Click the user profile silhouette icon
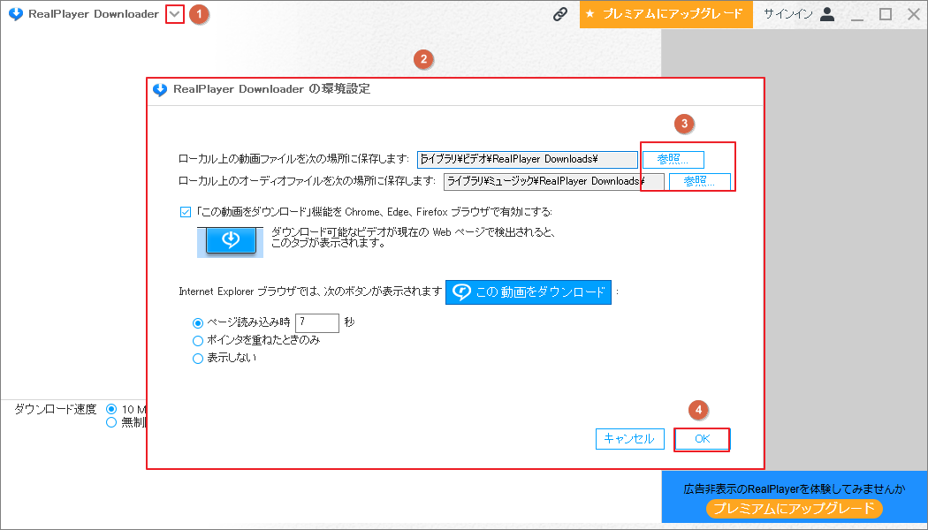The image size is (928, 530). 827,14
